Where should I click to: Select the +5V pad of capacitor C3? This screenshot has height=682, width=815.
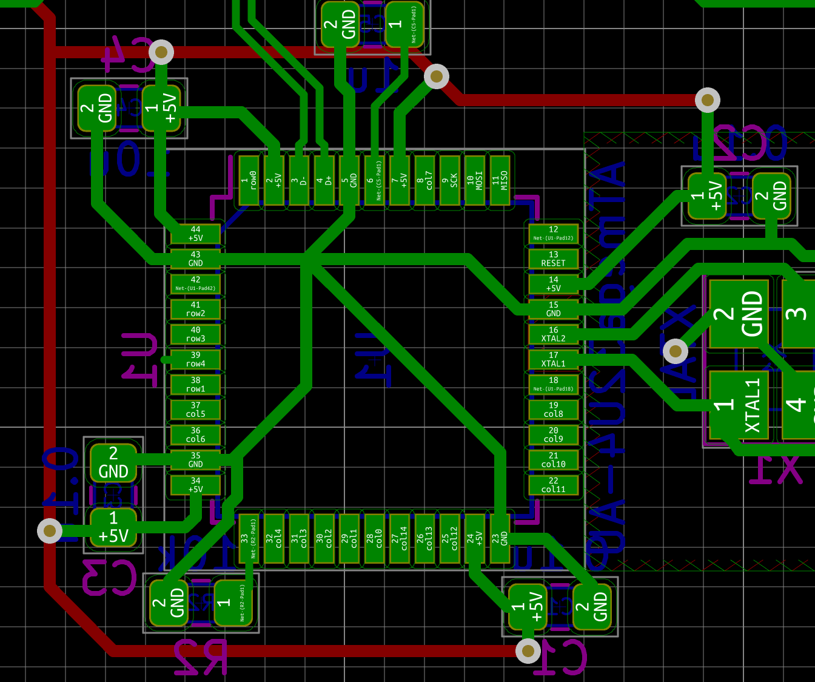tap(113, 527)
